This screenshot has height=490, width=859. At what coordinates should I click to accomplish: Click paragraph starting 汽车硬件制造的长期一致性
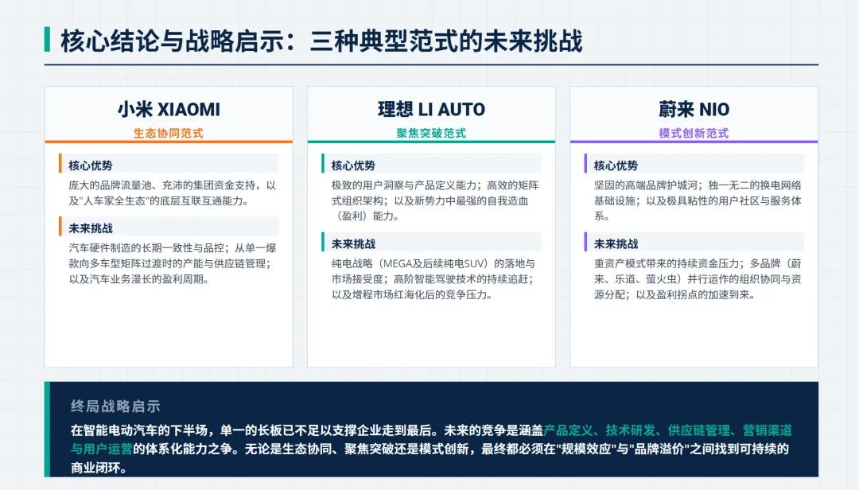point(173,263)
